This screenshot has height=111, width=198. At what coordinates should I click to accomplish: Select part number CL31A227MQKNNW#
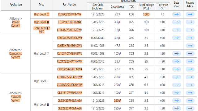coord(70,85)
